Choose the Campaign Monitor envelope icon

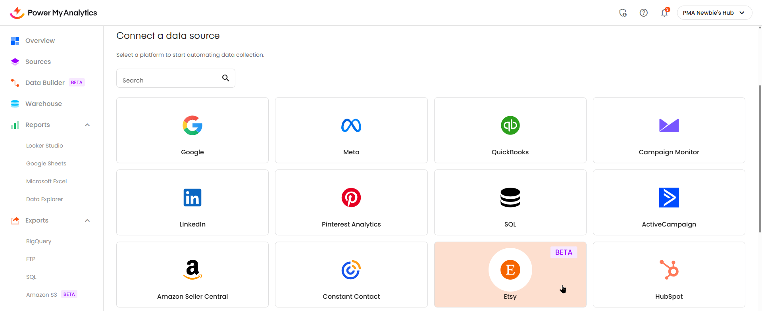coord(669,125)
